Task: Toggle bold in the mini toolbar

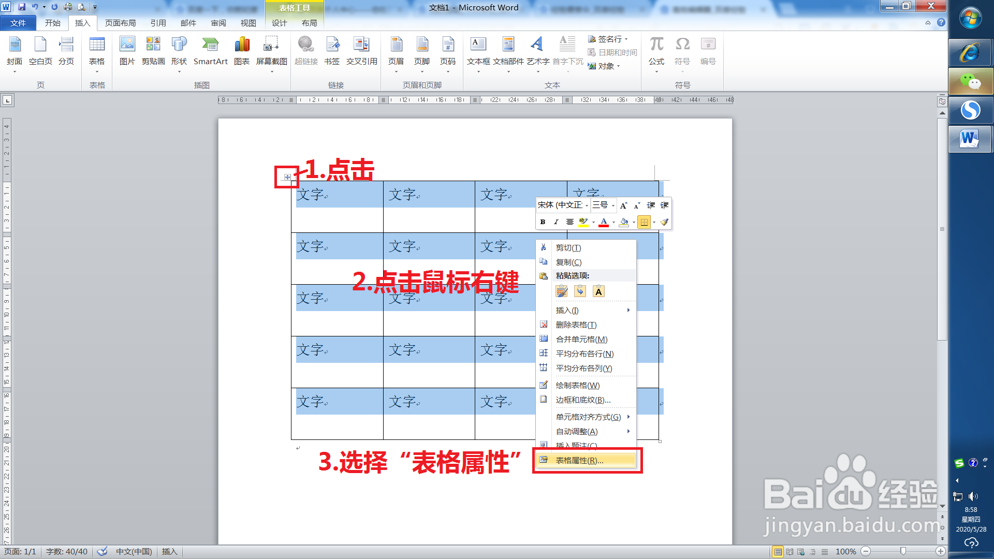Action: (543, 222)
